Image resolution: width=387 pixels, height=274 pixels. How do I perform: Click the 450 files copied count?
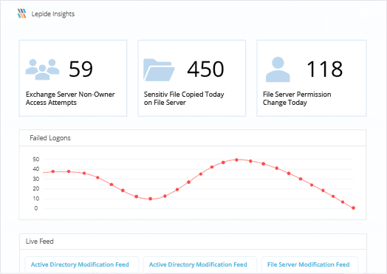point(205,69)
